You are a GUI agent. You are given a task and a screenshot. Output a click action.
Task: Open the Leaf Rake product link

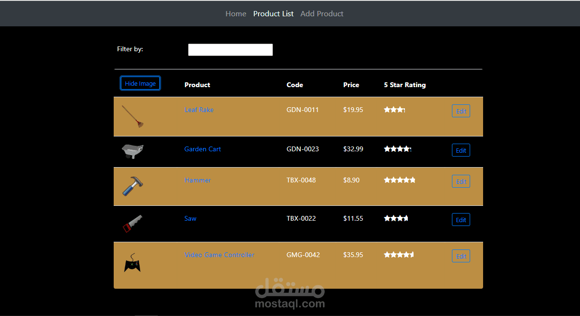point(199,110)
